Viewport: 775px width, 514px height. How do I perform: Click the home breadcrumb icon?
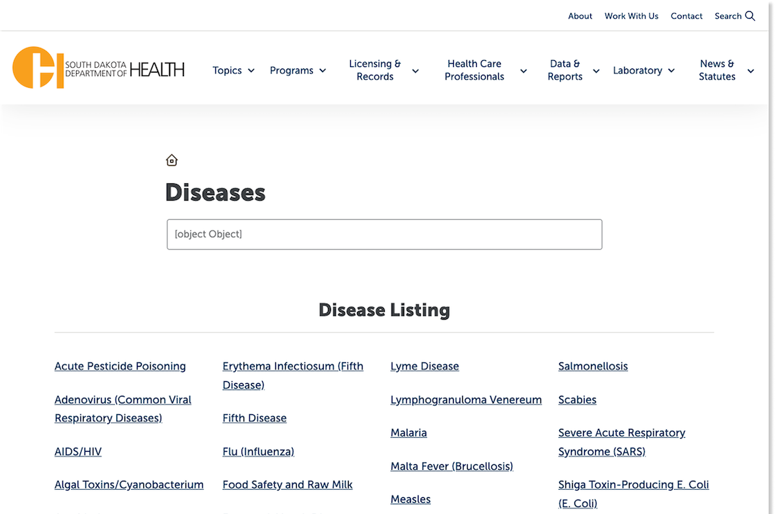pyautogui.click(x=172, y=160)
